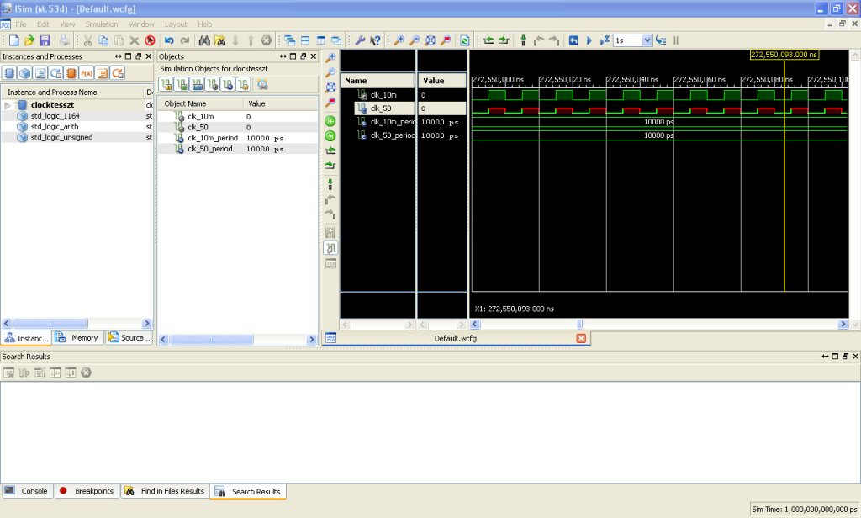
Task: Open the simulation run time dropdown
Action: point(647,40)
